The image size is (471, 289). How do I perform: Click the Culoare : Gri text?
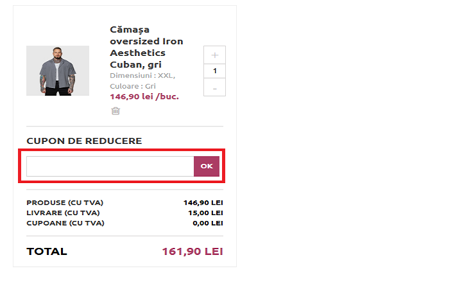[x=133, y=85]
